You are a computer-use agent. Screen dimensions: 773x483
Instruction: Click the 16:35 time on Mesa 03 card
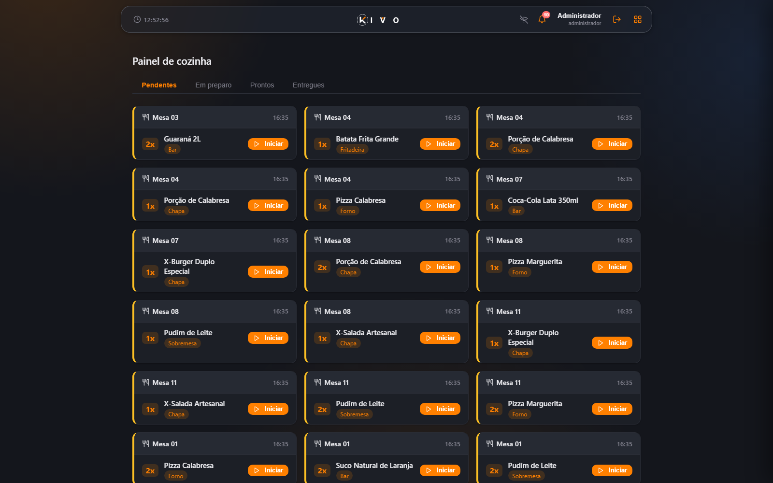[x=281, y=117]
